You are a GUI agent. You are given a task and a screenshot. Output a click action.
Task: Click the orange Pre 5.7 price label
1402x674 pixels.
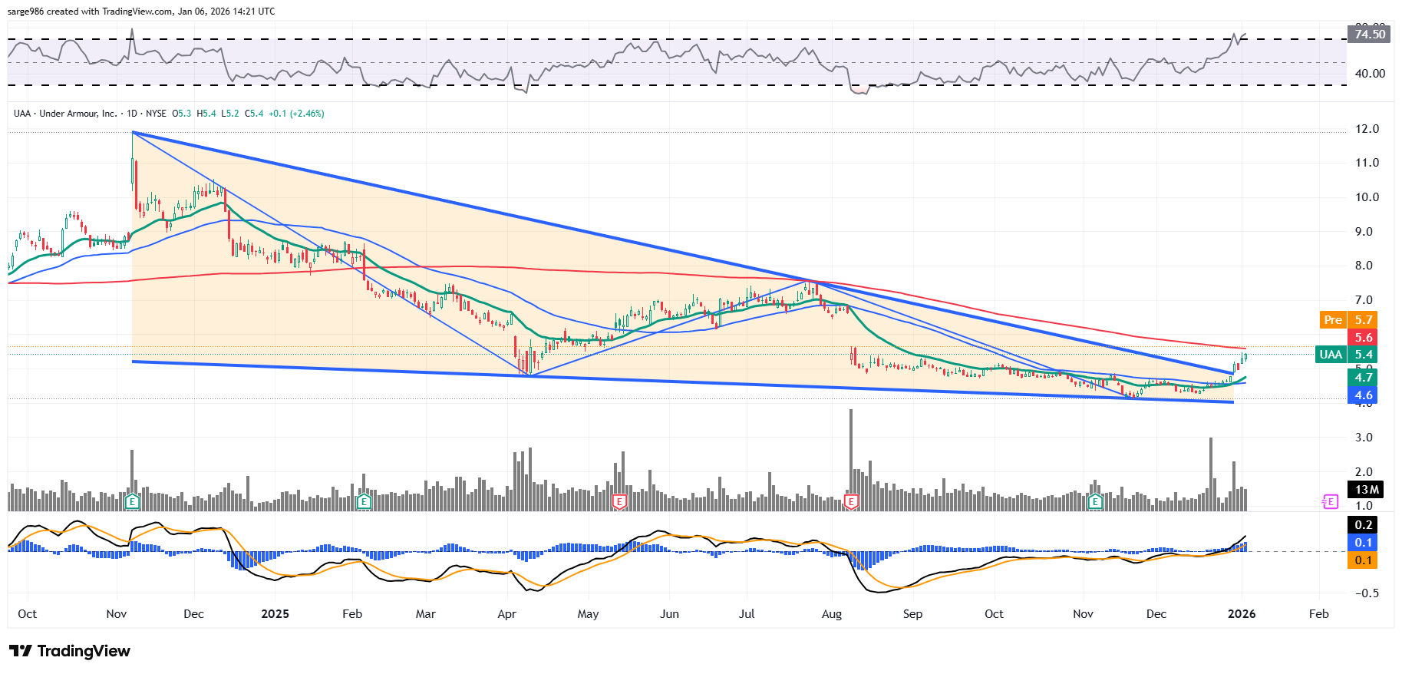tap(1348, 320)
